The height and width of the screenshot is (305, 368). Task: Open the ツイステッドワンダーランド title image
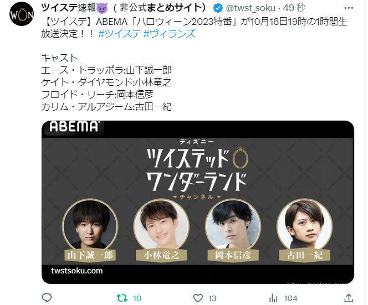pos(197,169)
